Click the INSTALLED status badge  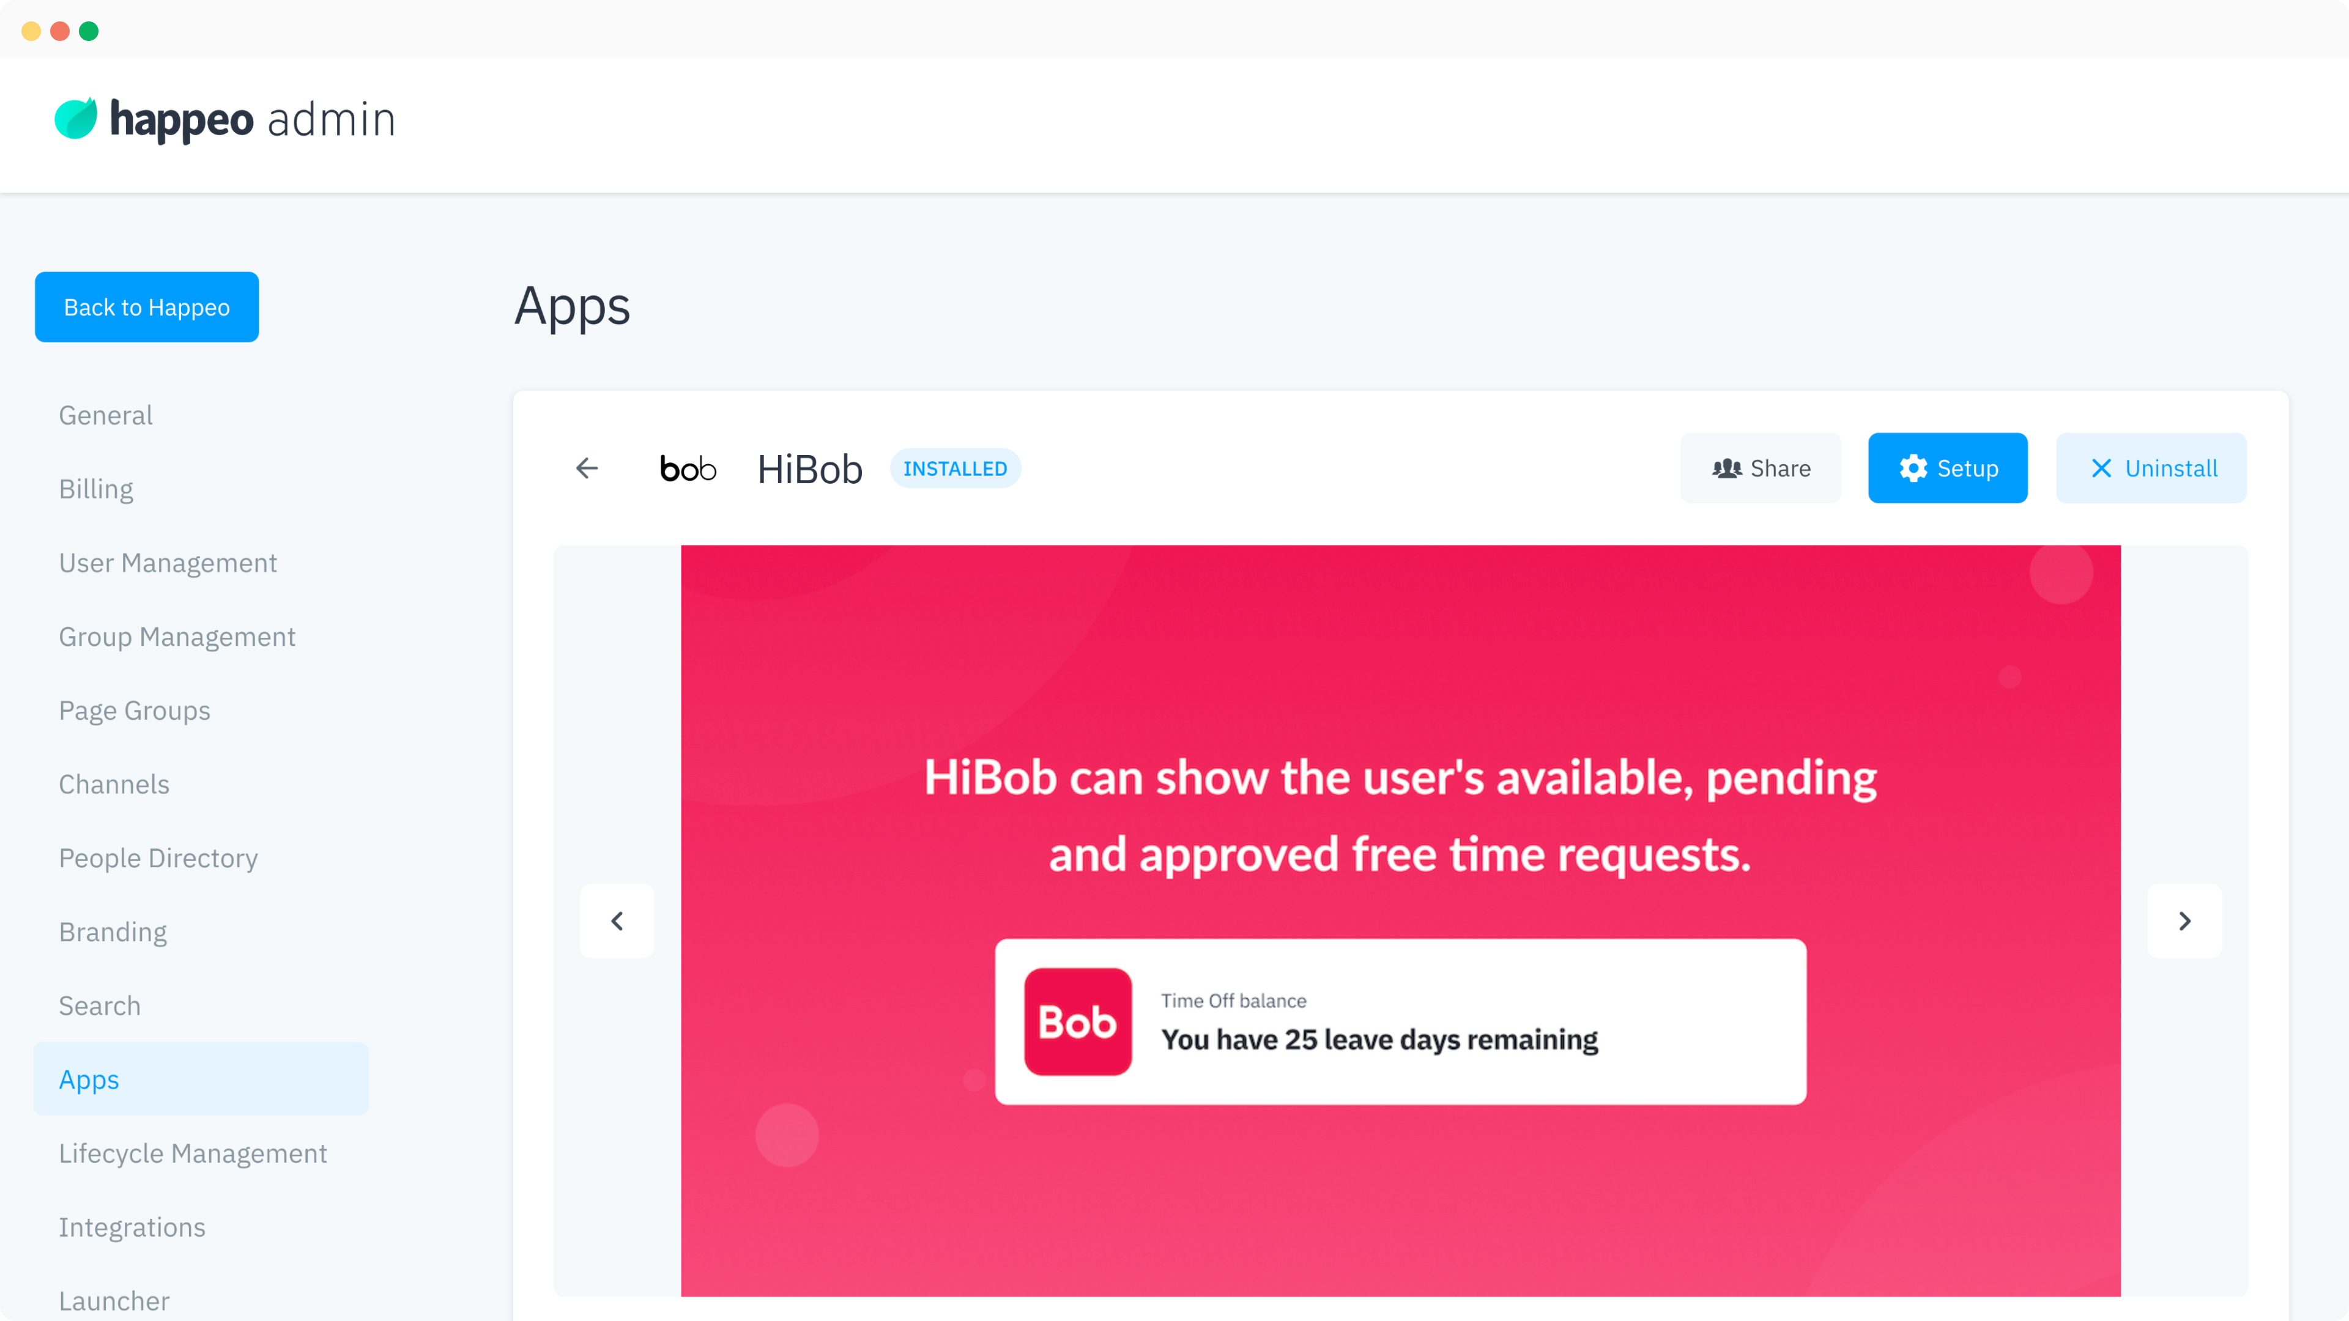955,468
